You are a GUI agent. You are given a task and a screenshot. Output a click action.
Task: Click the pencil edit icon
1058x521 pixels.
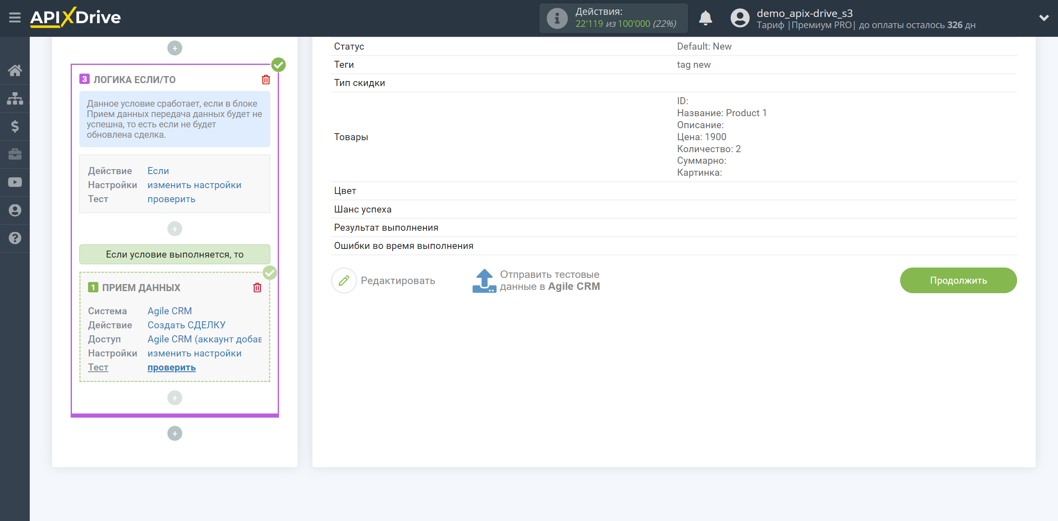[344, 280]
